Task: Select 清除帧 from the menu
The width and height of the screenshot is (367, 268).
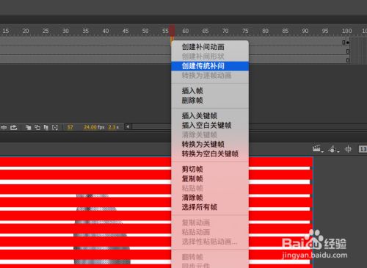Action: [x=210, y=198]
